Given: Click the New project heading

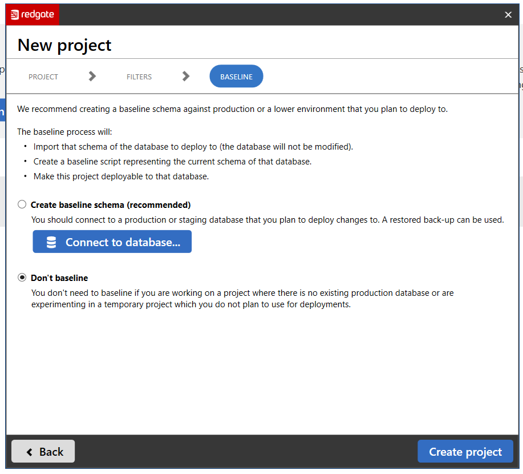Looking at the screenshot, I should (x=64, y=45).
